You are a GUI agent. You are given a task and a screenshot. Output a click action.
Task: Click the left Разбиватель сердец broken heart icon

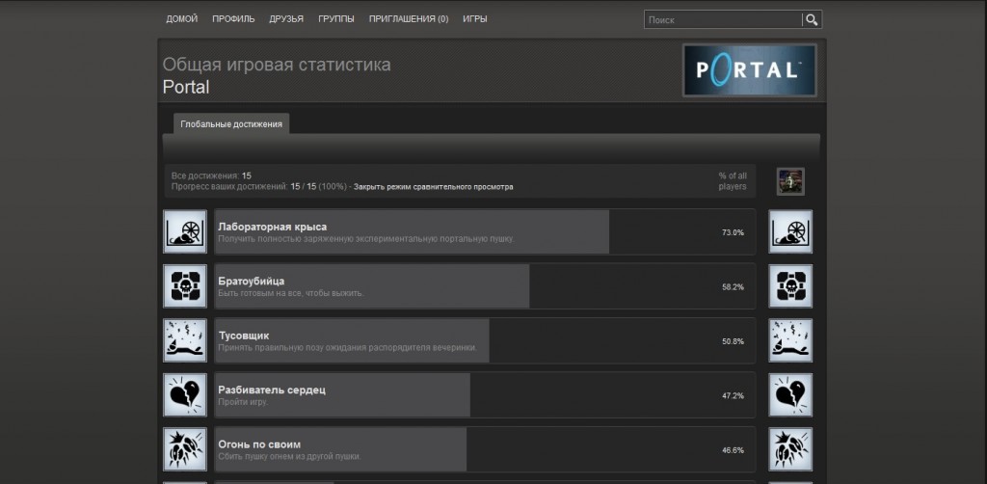(x=185, y=395)
